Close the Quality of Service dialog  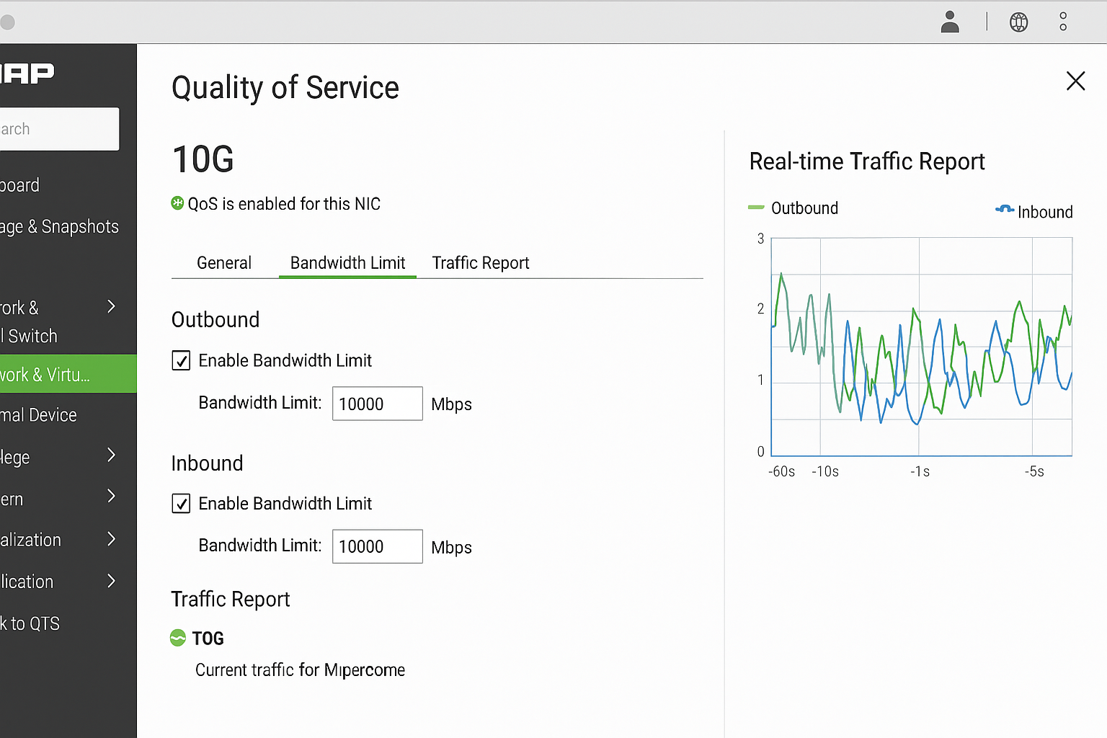[1075, 81]
